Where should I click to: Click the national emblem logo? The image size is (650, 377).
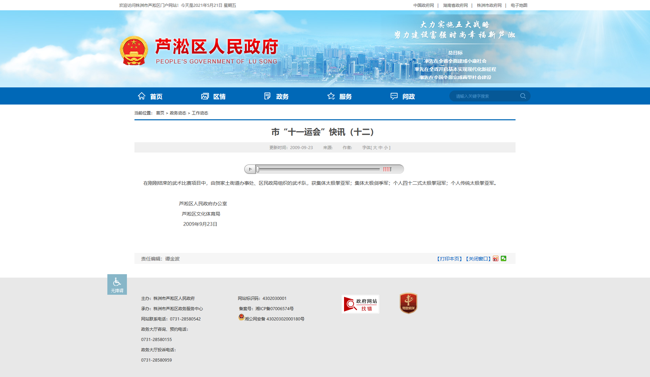[x=134, y=51]
